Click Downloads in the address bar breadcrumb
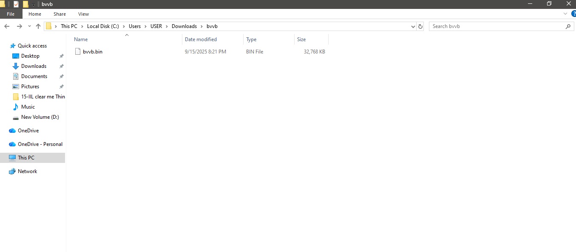Screen dimensions: 576x252 [184, 26]
